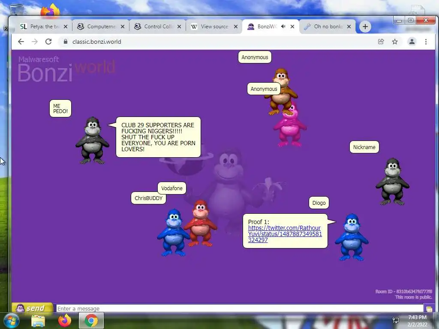Screen dimensions: 439x329
Task: Reload the classic.bonzi.world page
Action: tap(48, 42)
